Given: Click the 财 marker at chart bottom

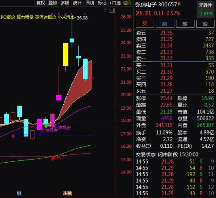Looking at the screenshot, I should coord(19,193).
